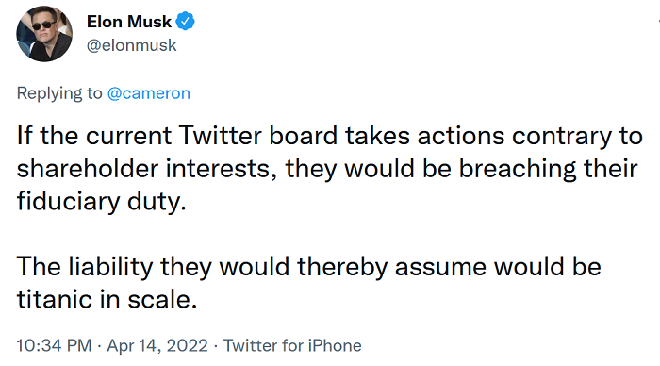The height and width of the screenshot is (366, 660).
Task: Open Elon Musk's profile picture
Action: (44, 34)
